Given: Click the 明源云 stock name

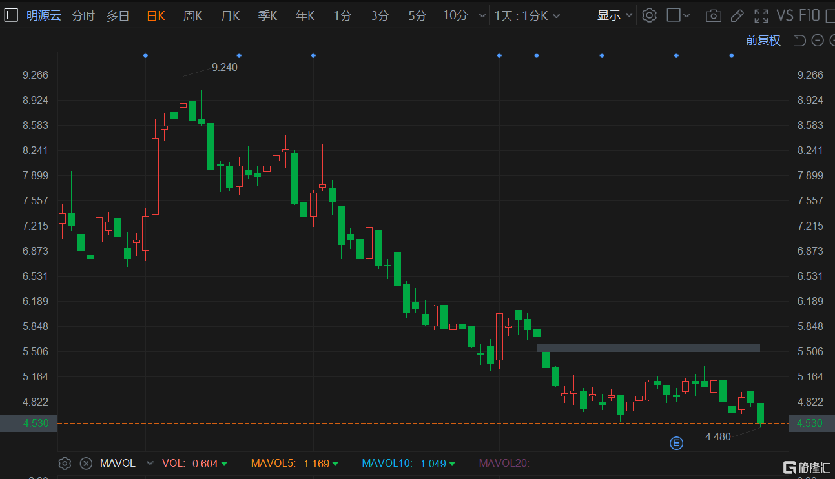Looking at the screenshot, I should pyautogui.click(x=44, y=15).
